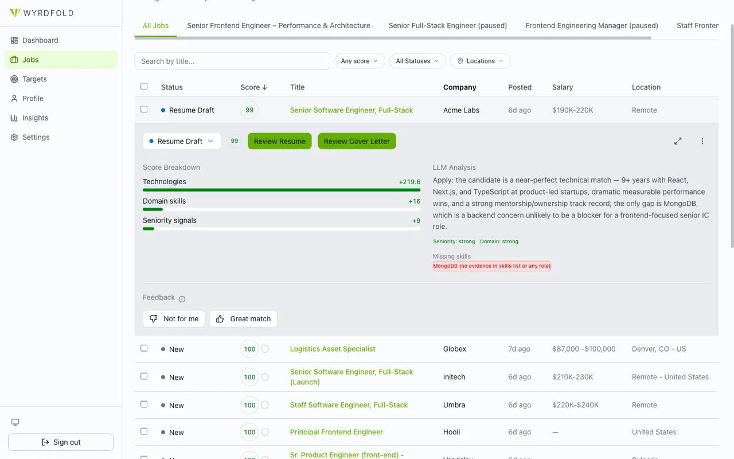The width and height of the screenshot is (734, 459).
Task: Click the circle icon beside Umbra score
Action: pos(265,405)
